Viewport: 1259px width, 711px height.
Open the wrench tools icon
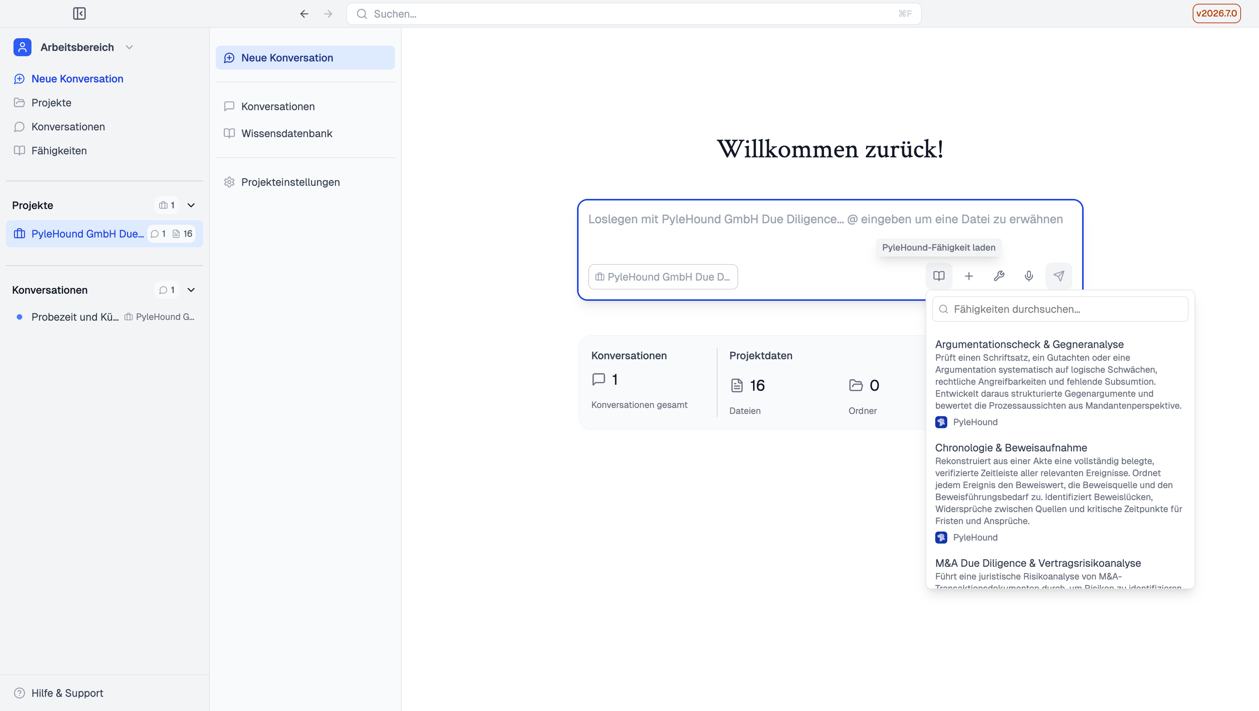[999, 276]
